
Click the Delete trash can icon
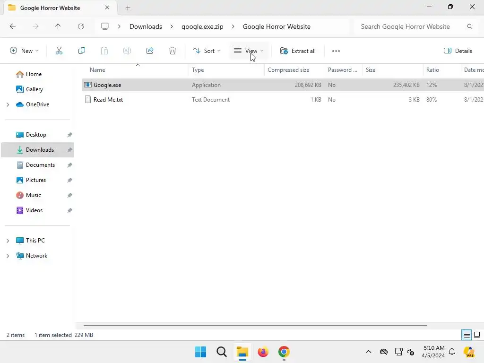click(173, 51)
